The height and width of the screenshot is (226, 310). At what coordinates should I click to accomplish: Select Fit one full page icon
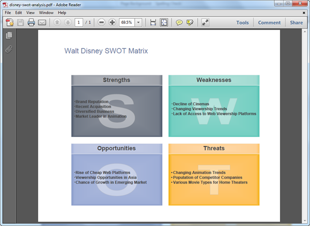164,23
